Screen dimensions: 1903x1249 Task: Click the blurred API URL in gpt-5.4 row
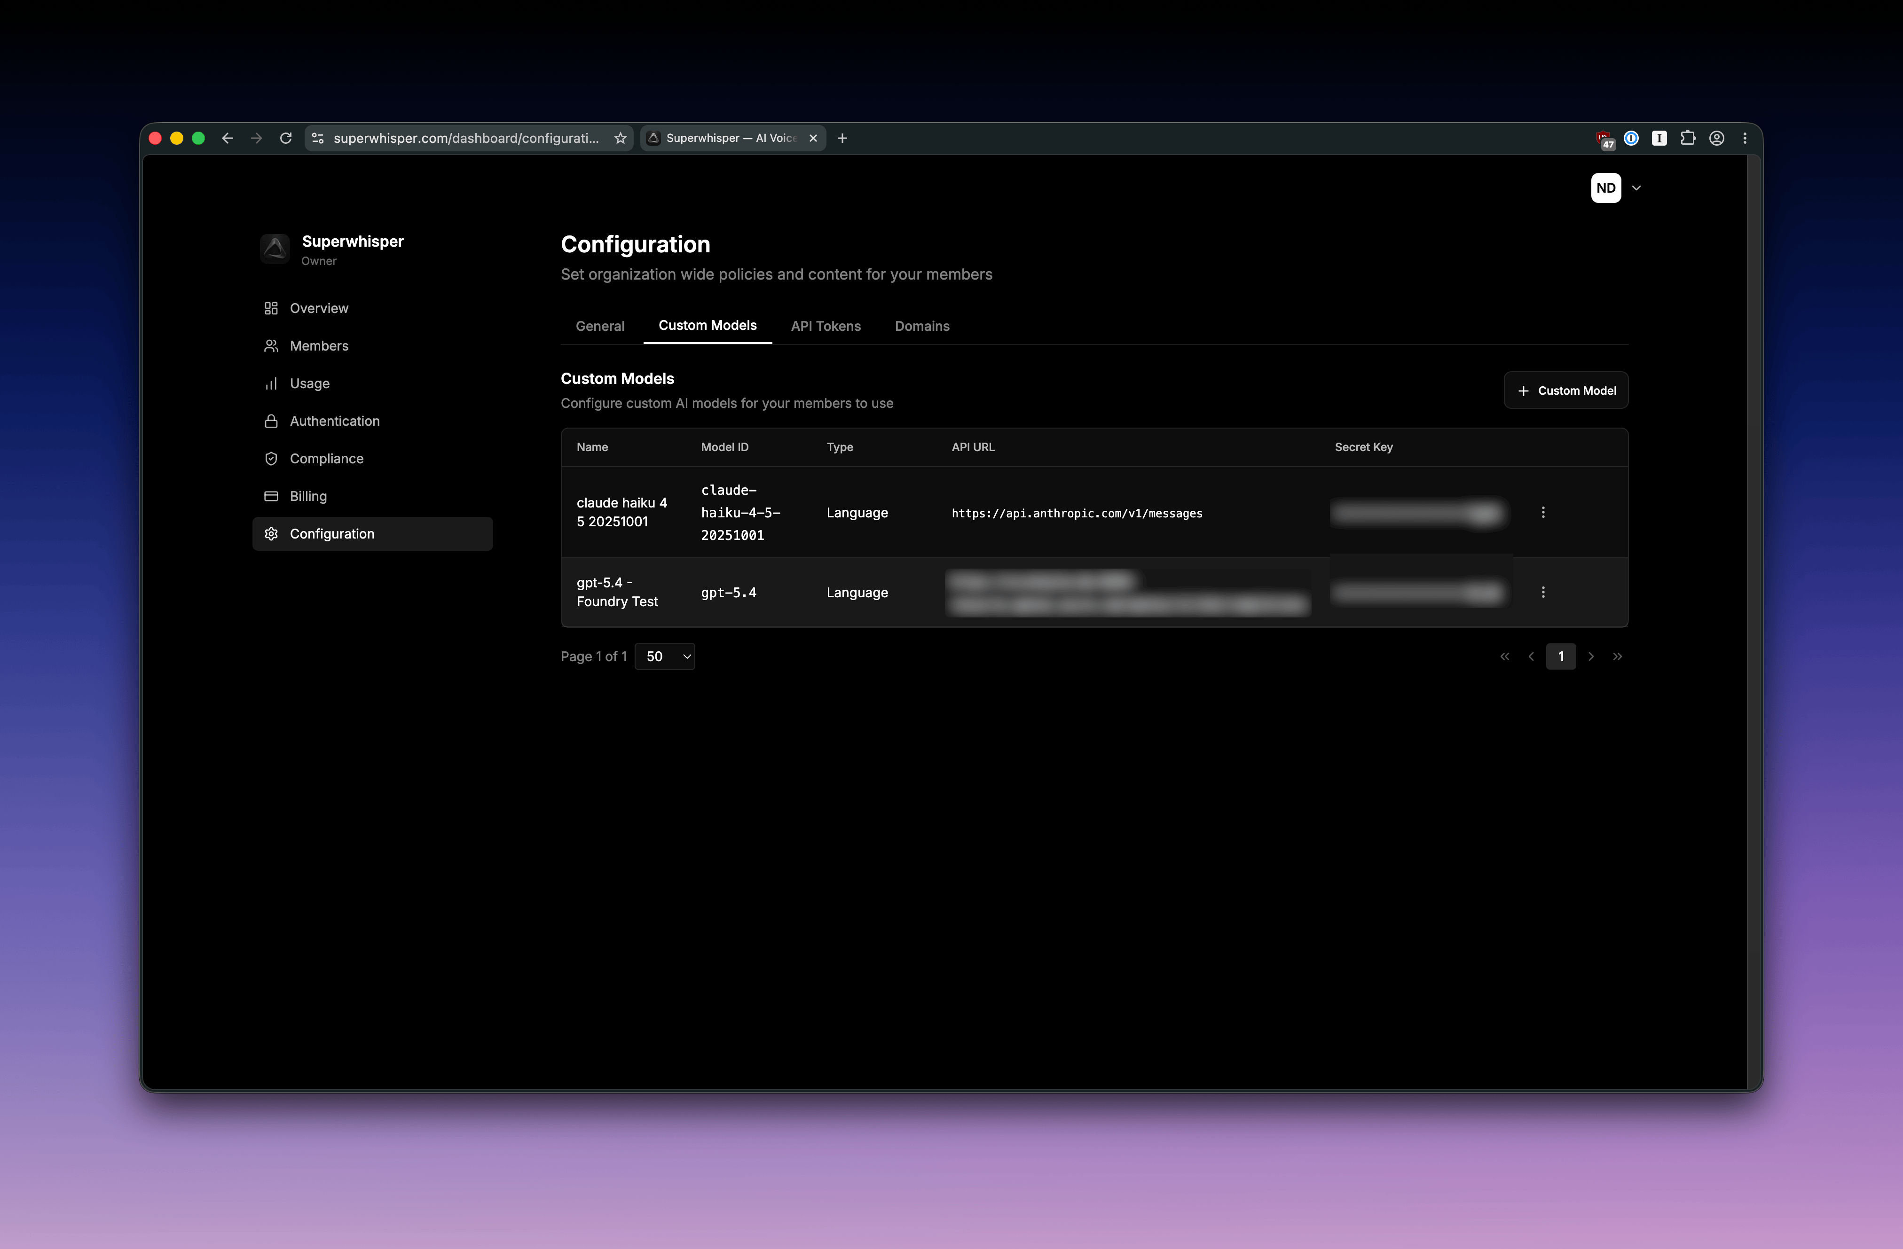(1127, 592)
